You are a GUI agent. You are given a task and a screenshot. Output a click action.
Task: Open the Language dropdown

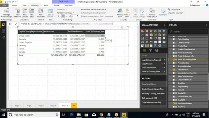pos(174,10)
